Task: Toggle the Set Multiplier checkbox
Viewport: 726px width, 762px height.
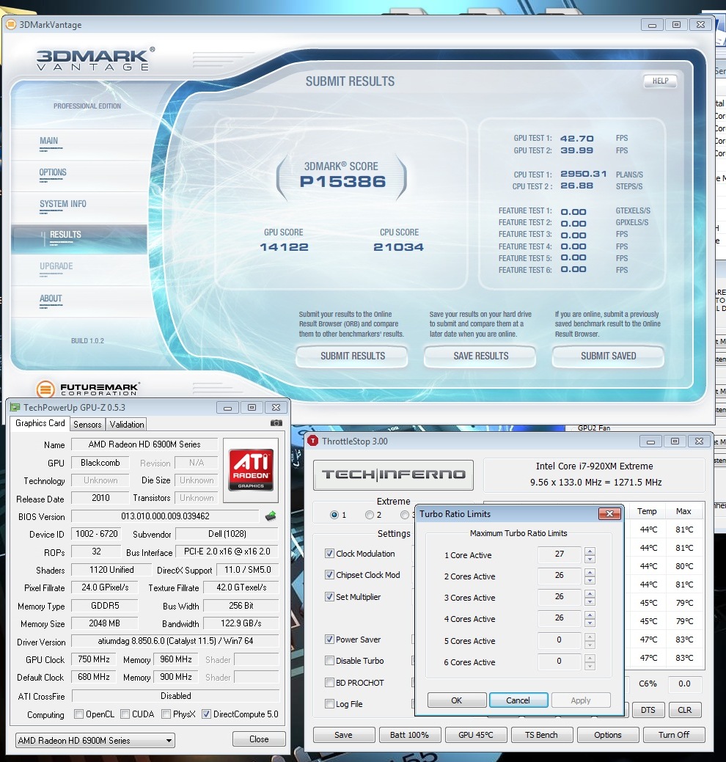Action: (x=329, y=597)
